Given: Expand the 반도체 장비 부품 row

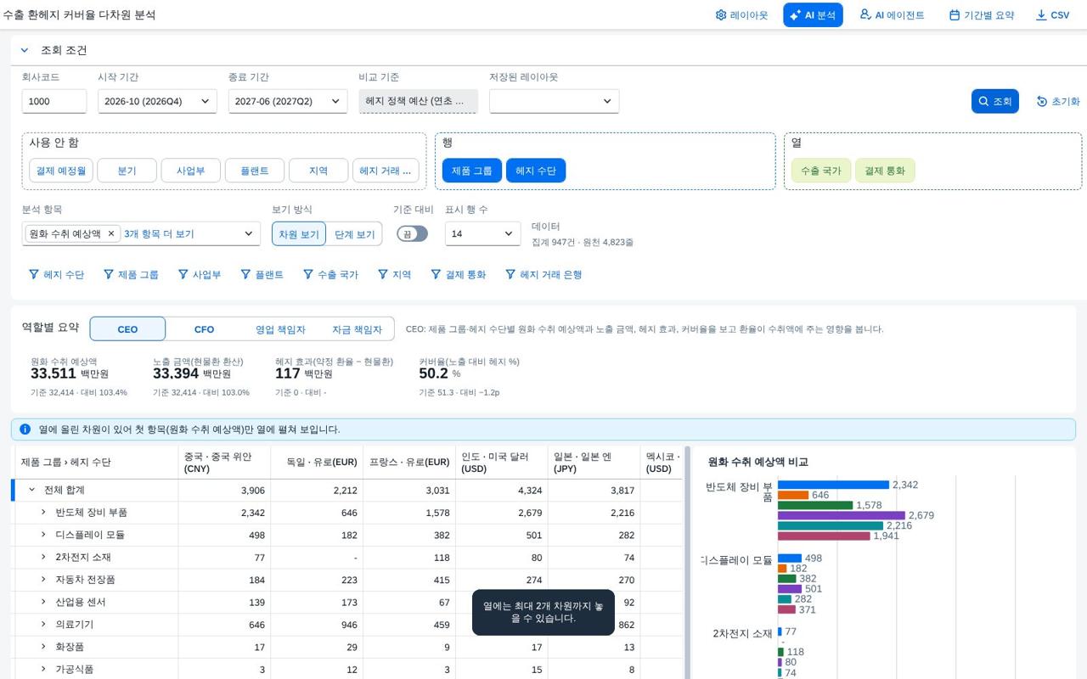Looking at the screenshot, I should point(43,513).
